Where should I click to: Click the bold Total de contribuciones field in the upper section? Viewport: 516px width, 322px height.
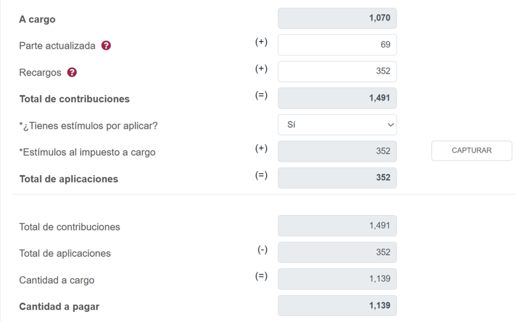[x=337, y=98]
